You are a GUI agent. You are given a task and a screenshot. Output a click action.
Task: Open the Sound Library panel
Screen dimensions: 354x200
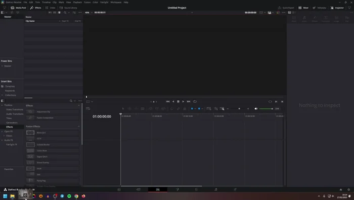tap(68, 8)
